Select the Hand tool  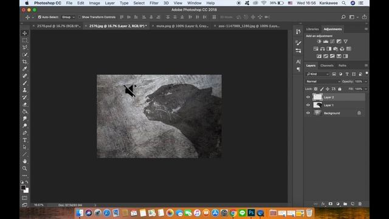tap(24, 161)
